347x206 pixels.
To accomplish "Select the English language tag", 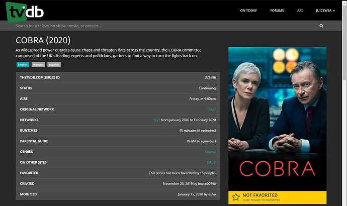I will (23, 64).
